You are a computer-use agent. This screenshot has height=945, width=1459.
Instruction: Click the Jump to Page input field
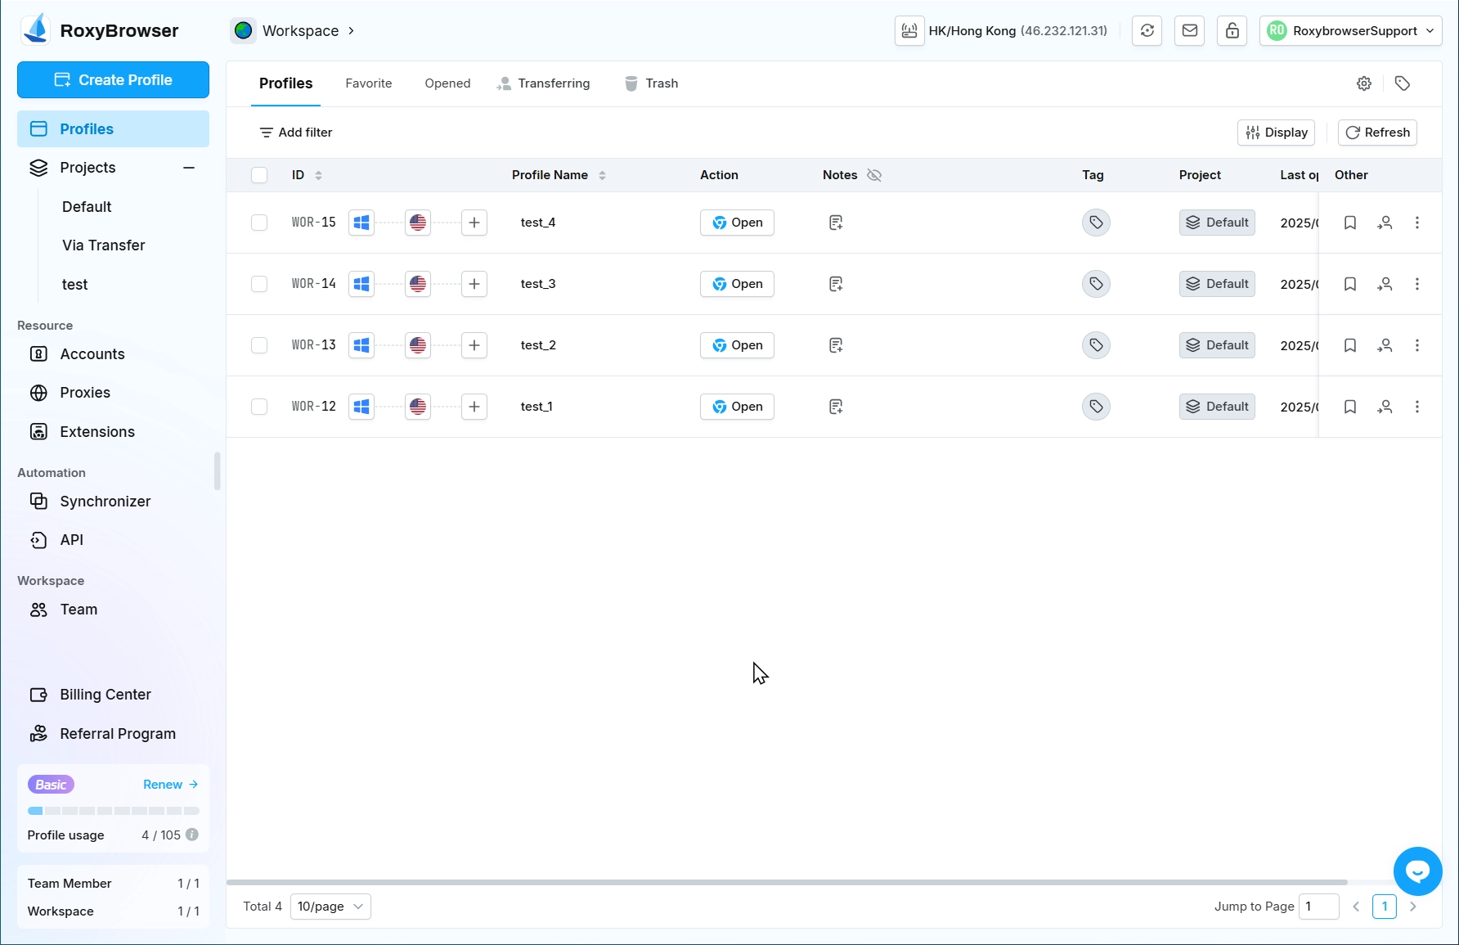click(1318, 907)
